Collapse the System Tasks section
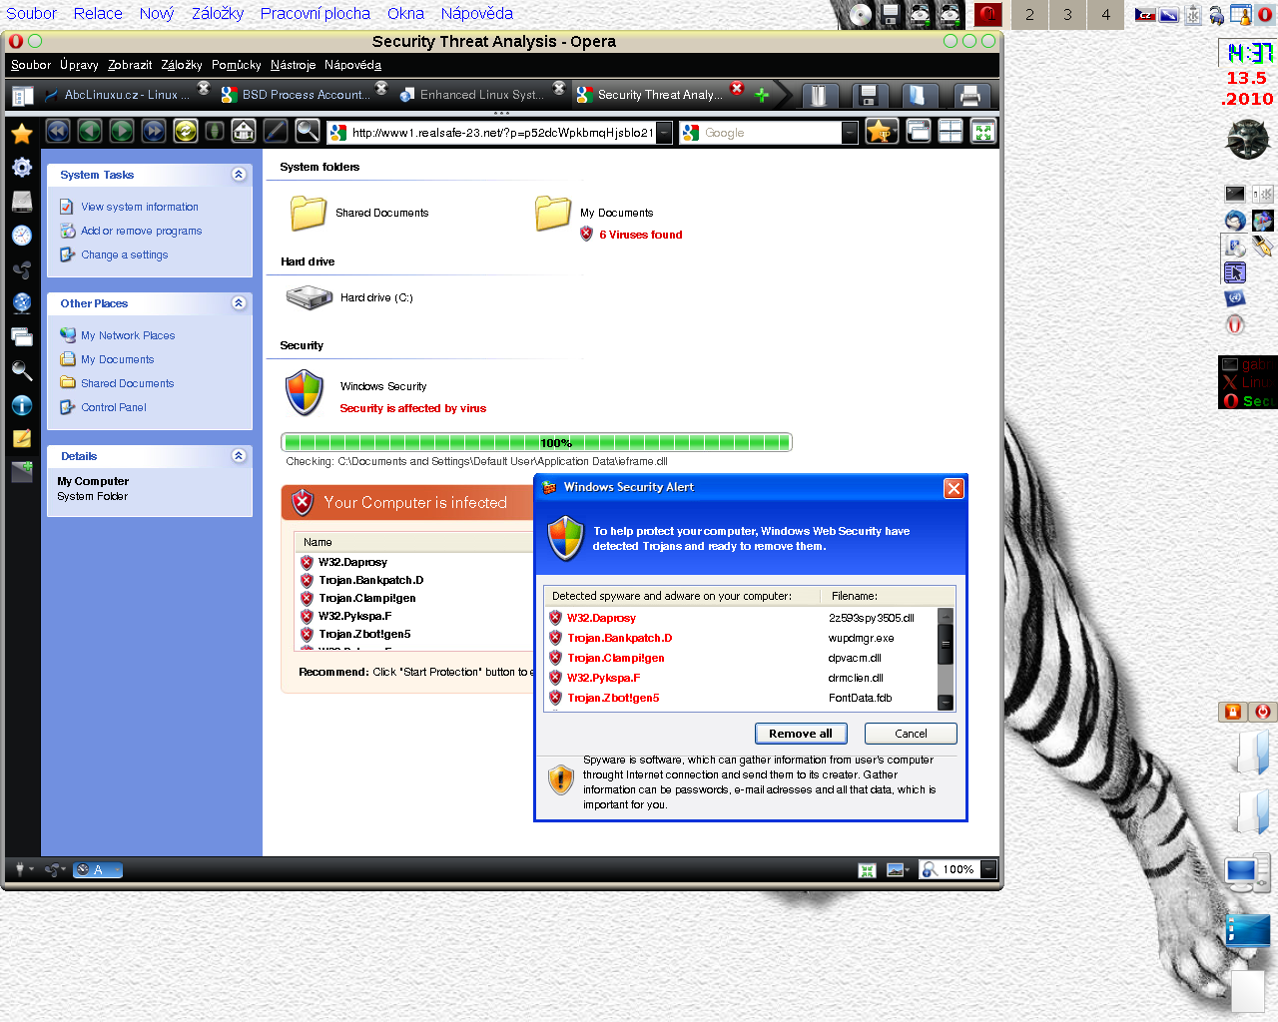1278x1022 pixels. [239, 175]
